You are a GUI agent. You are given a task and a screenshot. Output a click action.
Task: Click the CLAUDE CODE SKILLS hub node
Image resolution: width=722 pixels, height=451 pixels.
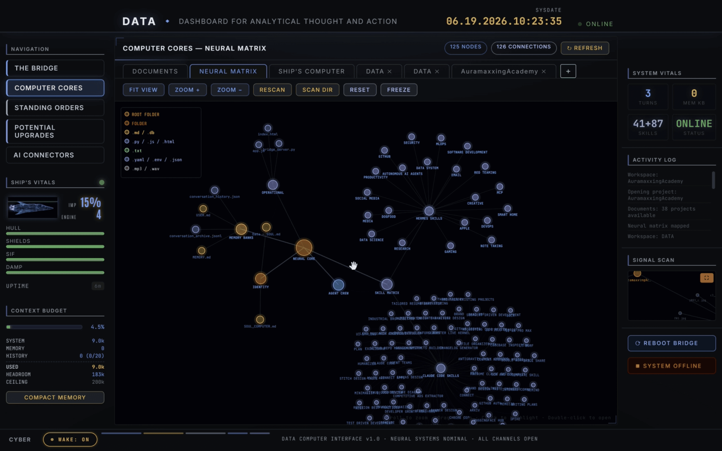click(x=441, y=368)
